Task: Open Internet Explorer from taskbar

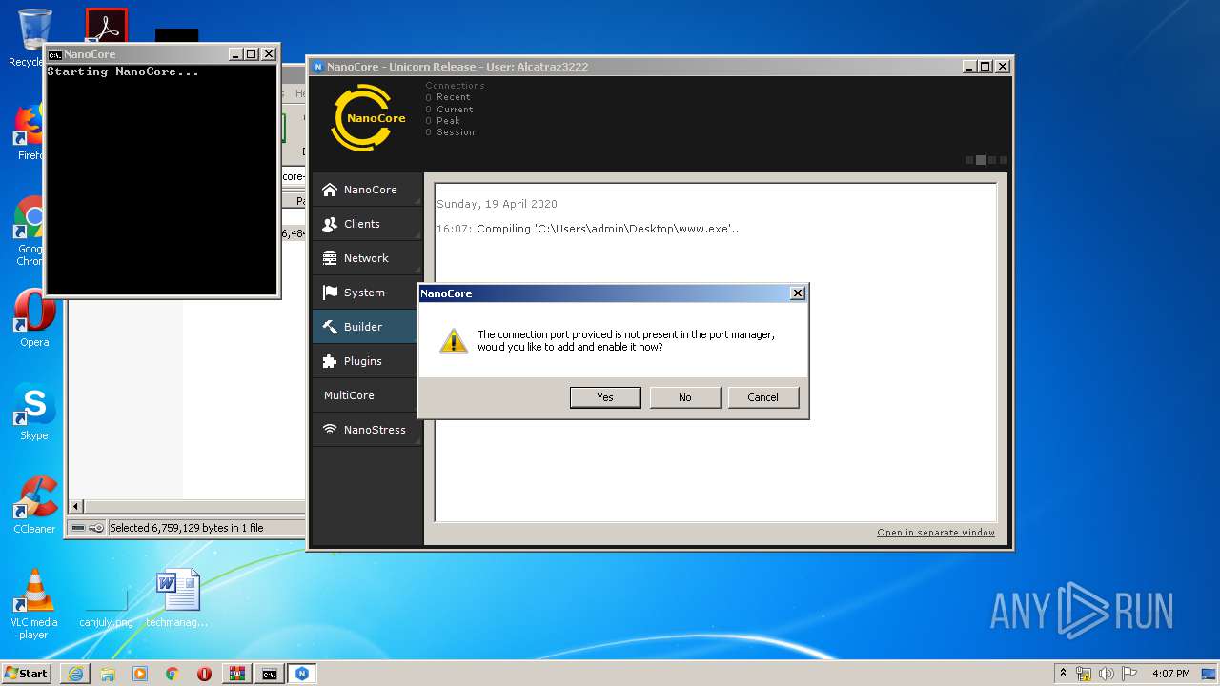Action: tap(75, 674)
